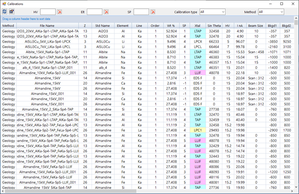Click the horizontal scrollbar thumb
The height and width of the screenshot is (194, 299).
(70, 191)
